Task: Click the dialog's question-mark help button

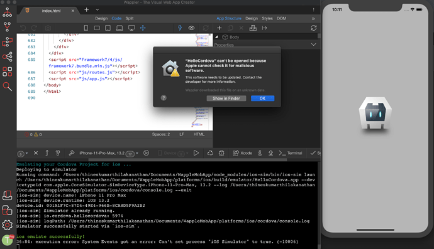Action: [x=164, y=98]
